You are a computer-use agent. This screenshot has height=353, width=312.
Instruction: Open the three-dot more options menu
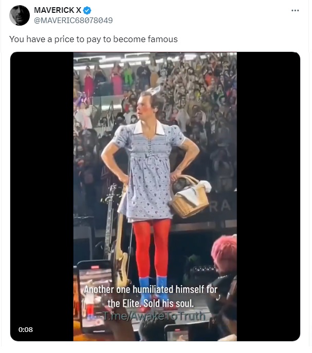tap(295, 11)
